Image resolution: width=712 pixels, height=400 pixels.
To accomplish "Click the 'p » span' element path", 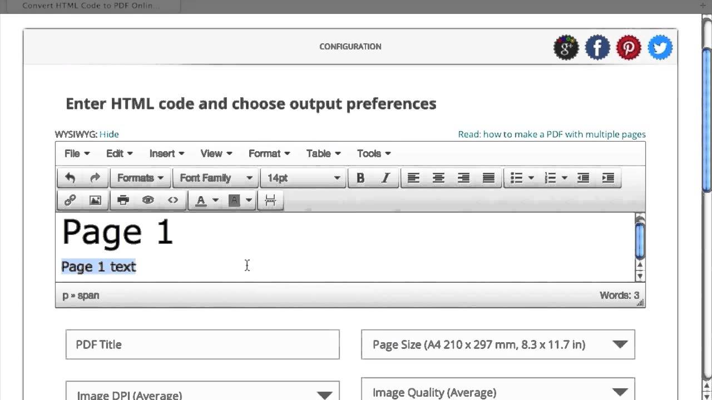I will (x=81, y=296).
